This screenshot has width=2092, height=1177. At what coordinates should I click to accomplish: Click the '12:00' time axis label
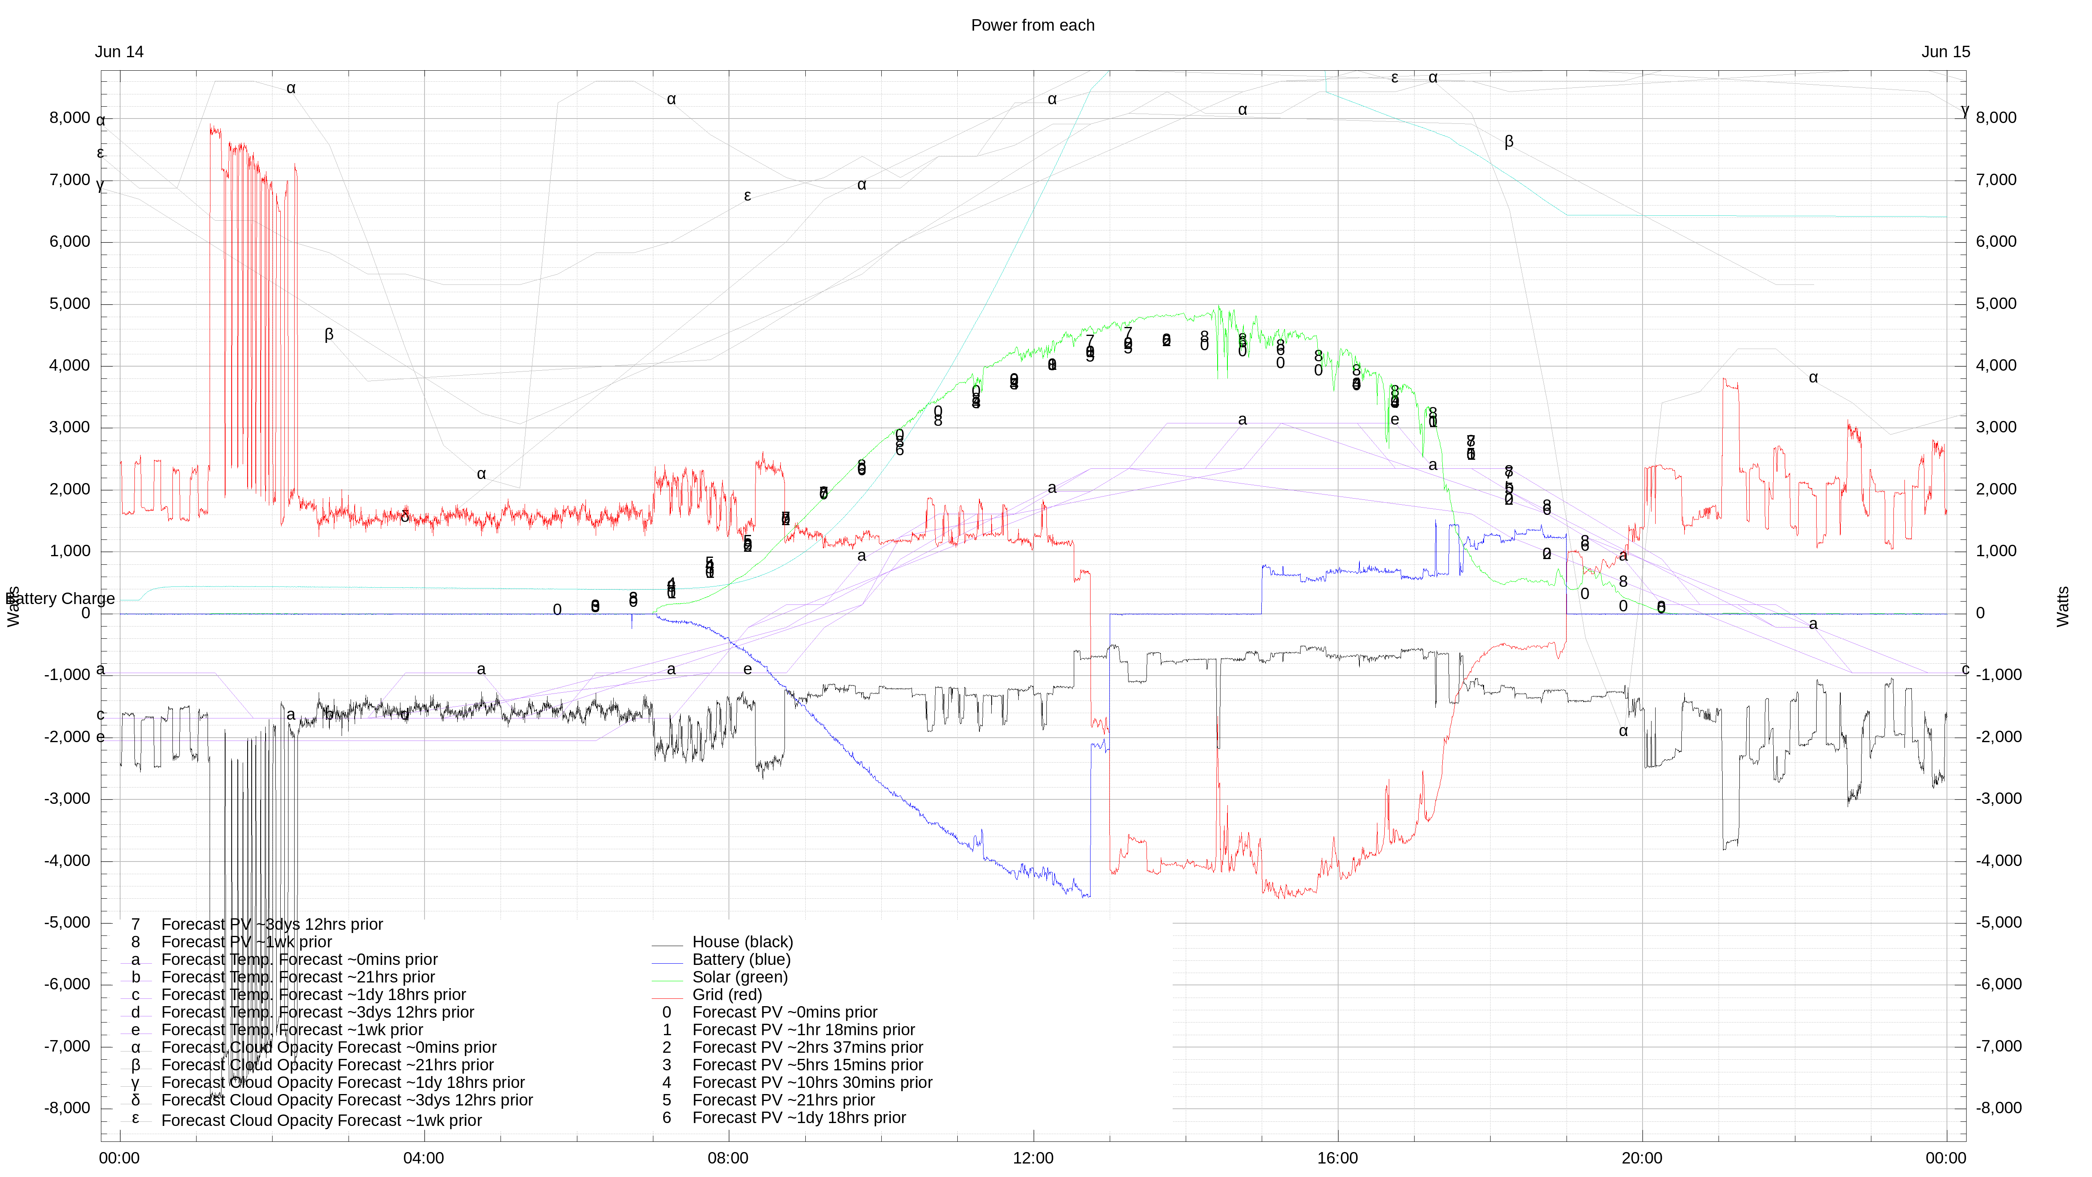[x=1033, y=1157]
